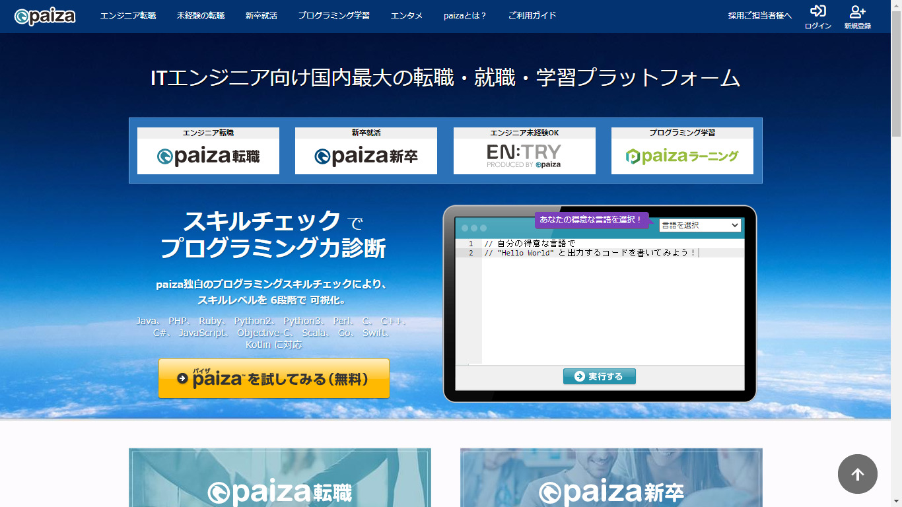
Task: Open the 未経験の転職 menu item
Action: pos(201,16)
